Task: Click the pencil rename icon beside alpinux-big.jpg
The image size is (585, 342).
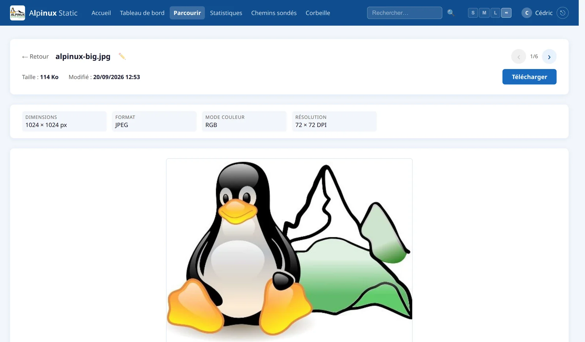Action: (x=122, y=56)
